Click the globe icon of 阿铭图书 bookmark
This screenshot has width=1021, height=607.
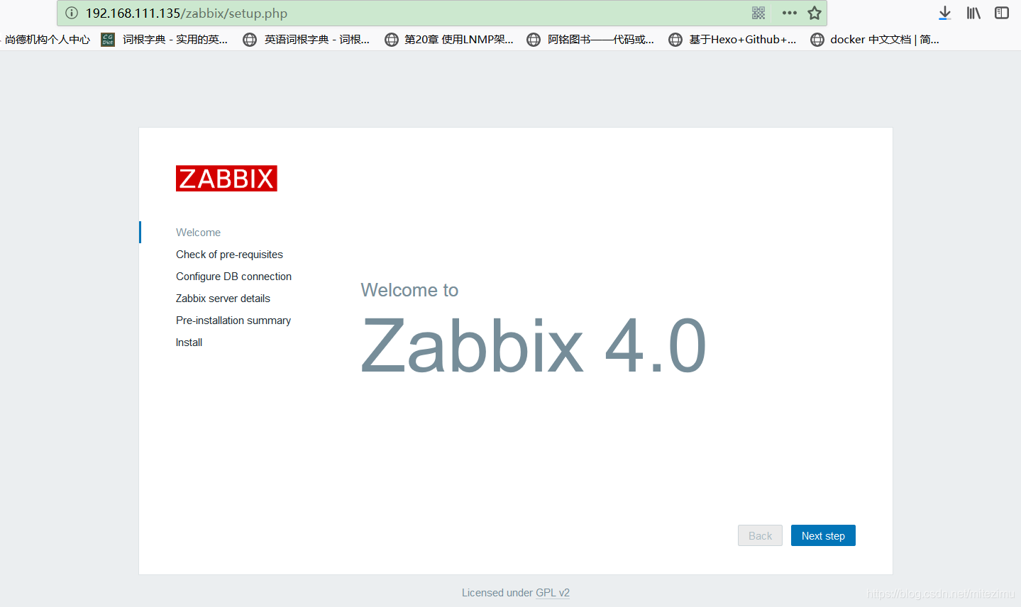pyautogui.click(x=534, y=40)
